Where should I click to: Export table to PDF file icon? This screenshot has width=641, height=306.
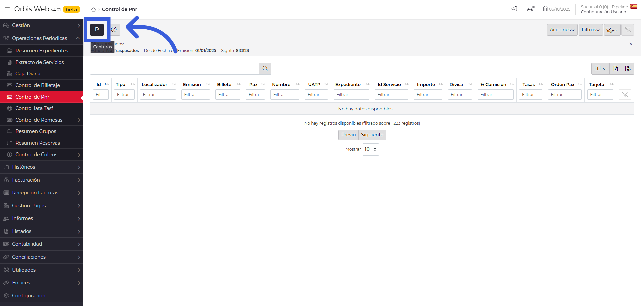pos(628,69)
